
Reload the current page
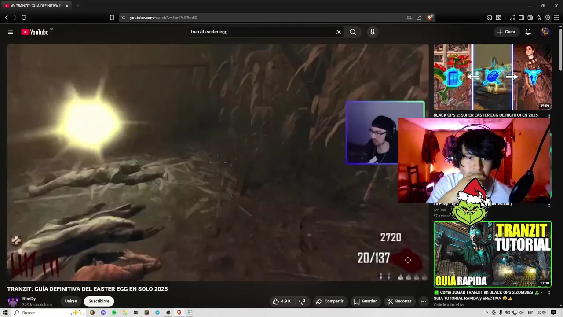click(x=24, y=18)
